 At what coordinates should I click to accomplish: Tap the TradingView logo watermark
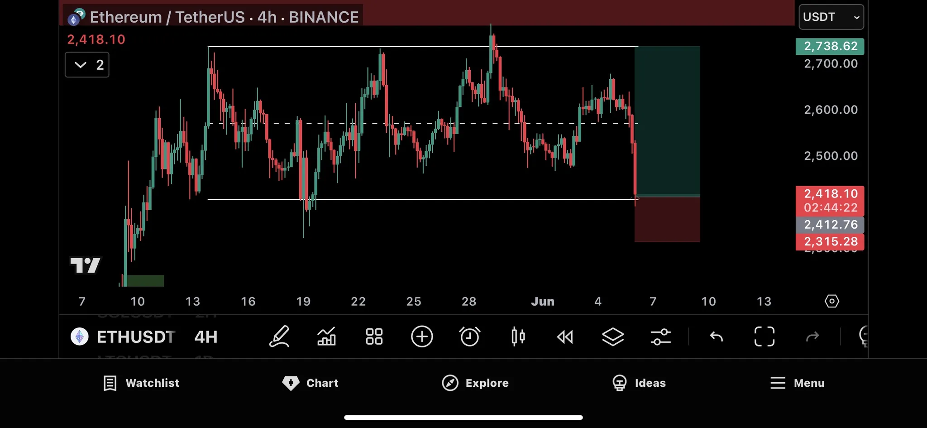click(86, 265)
